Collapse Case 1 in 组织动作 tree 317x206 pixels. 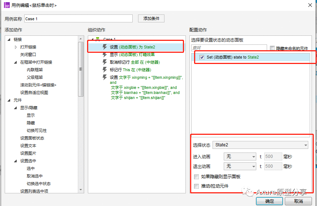click(93, 39)
